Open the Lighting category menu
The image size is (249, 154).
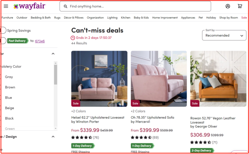112,17
